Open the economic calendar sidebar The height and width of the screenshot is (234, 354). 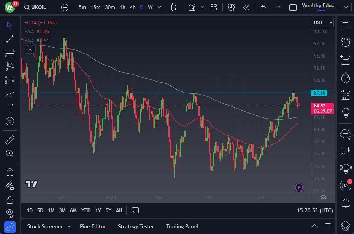[345, 95]
